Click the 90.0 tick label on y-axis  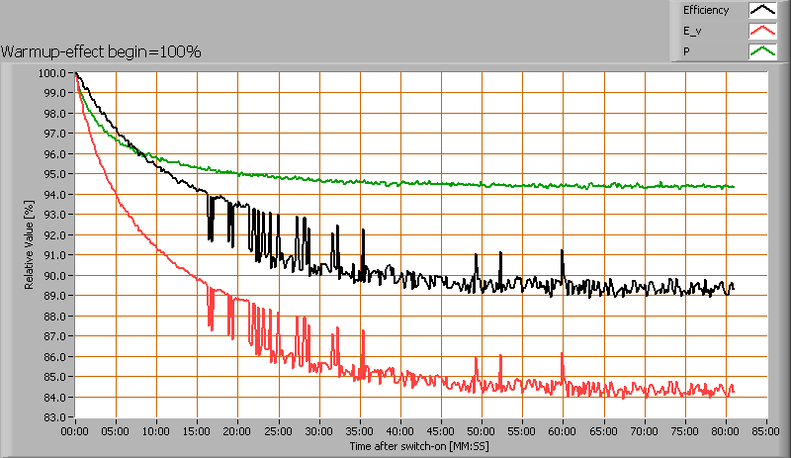coord(55,276)
